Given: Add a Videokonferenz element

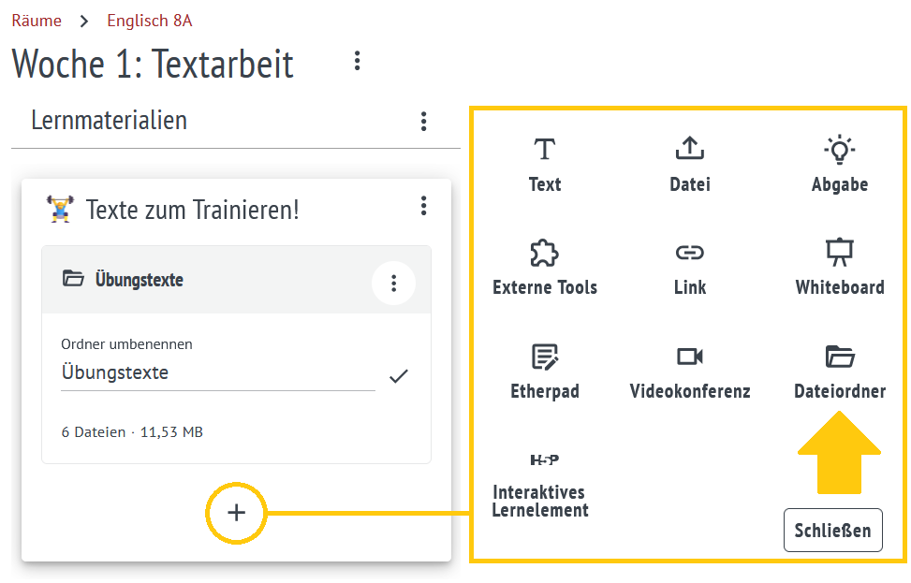Looking at the screenshot, I should (x=689, y=372).
